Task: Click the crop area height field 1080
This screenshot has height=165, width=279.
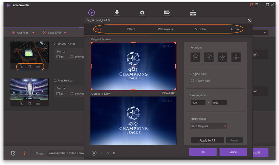Action: pos(220,103)
